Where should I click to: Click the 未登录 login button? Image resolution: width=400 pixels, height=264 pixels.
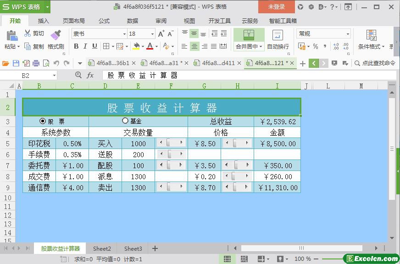(x=276, y=7)
